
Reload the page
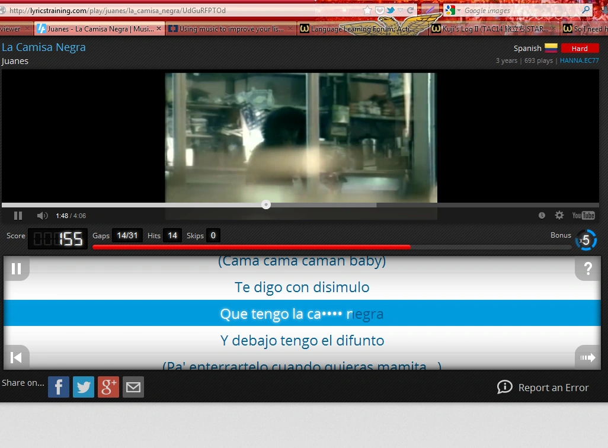tap(410, 11)
